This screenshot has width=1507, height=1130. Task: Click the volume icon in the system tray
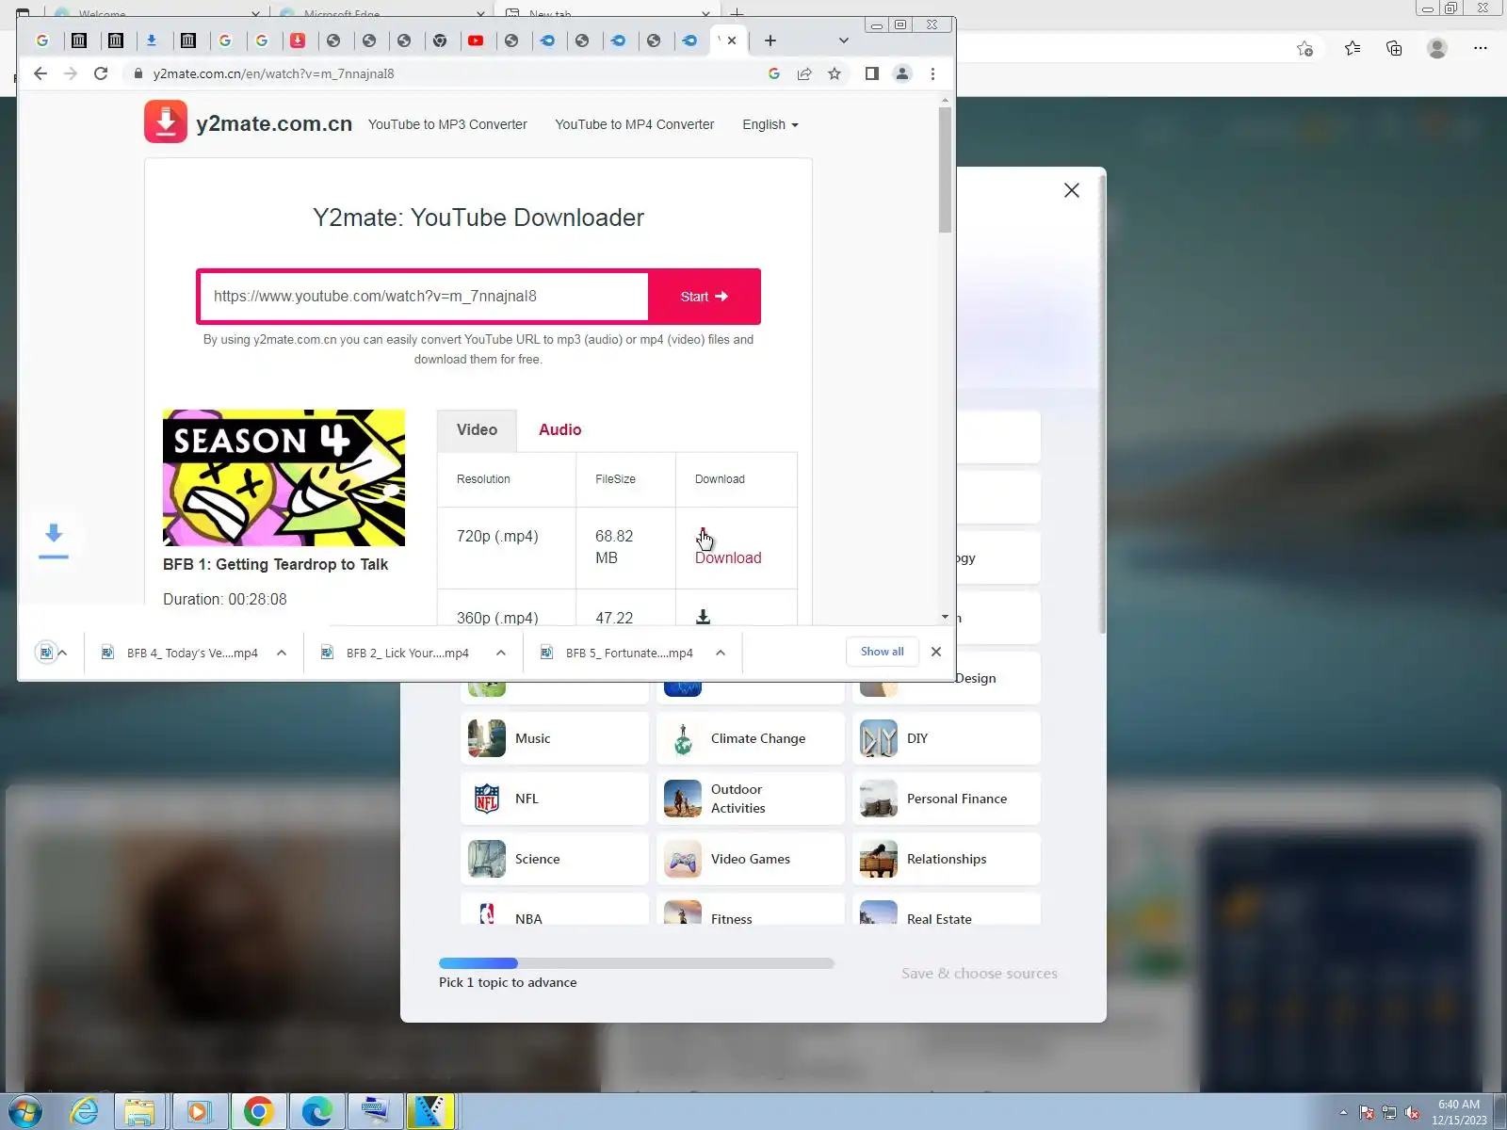coord(1412,1113)
